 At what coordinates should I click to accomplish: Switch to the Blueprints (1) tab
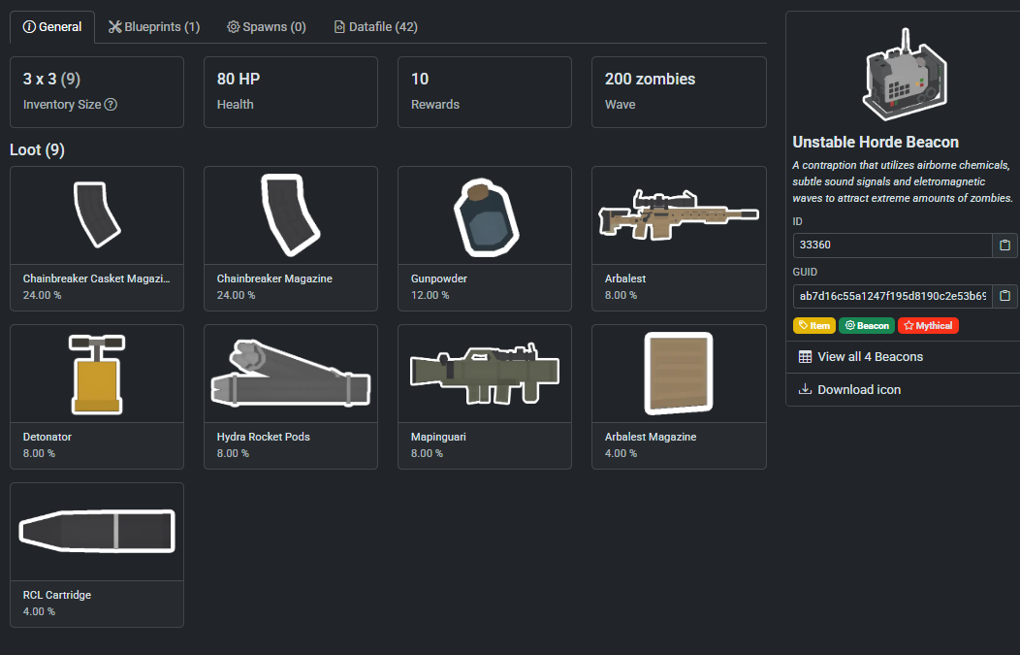154,27
